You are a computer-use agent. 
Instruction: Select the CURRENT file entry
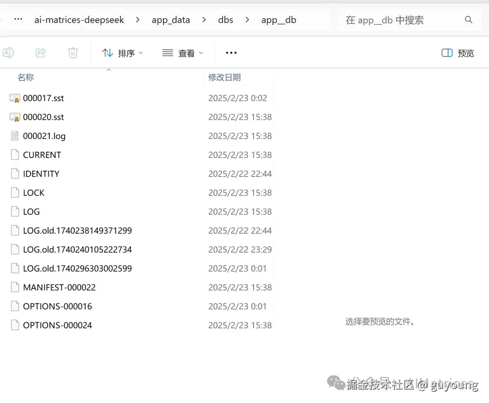42,155
